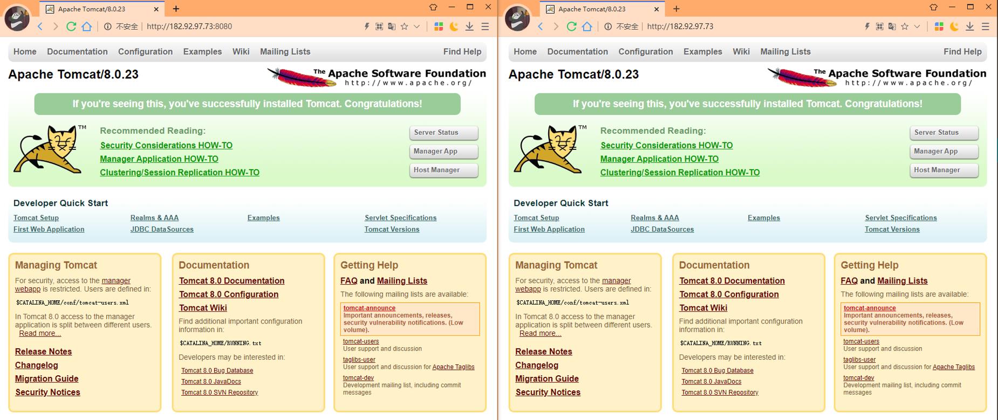Open the colorful extensions grid in the left window
998x420 pixels.
[x=439, y=26]
